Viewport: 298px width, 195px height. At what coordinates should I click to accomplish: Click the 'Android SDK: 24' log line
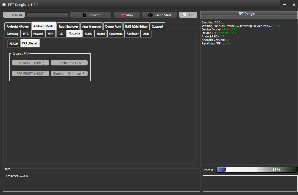tap(213, 36)
